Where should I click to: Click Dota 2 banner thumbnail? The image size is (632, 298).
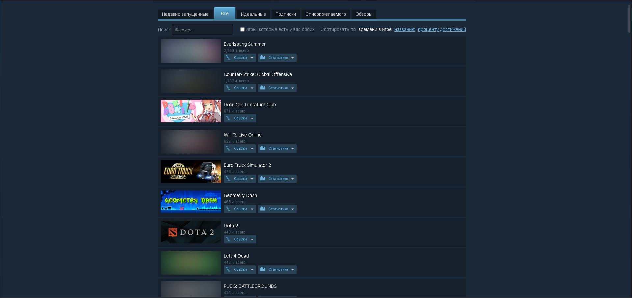(x=191, y=232)
